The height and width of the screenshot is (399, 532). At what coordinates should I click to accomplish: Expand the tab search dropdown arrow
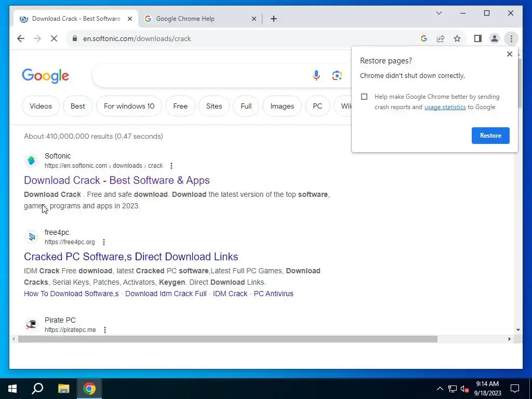pyautogui.click(x=438, y=13)
